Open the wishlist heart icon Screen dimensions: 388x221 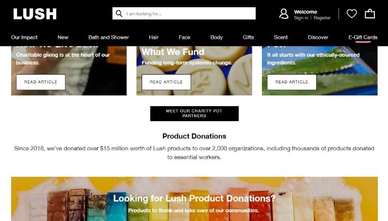coord(352,14)
